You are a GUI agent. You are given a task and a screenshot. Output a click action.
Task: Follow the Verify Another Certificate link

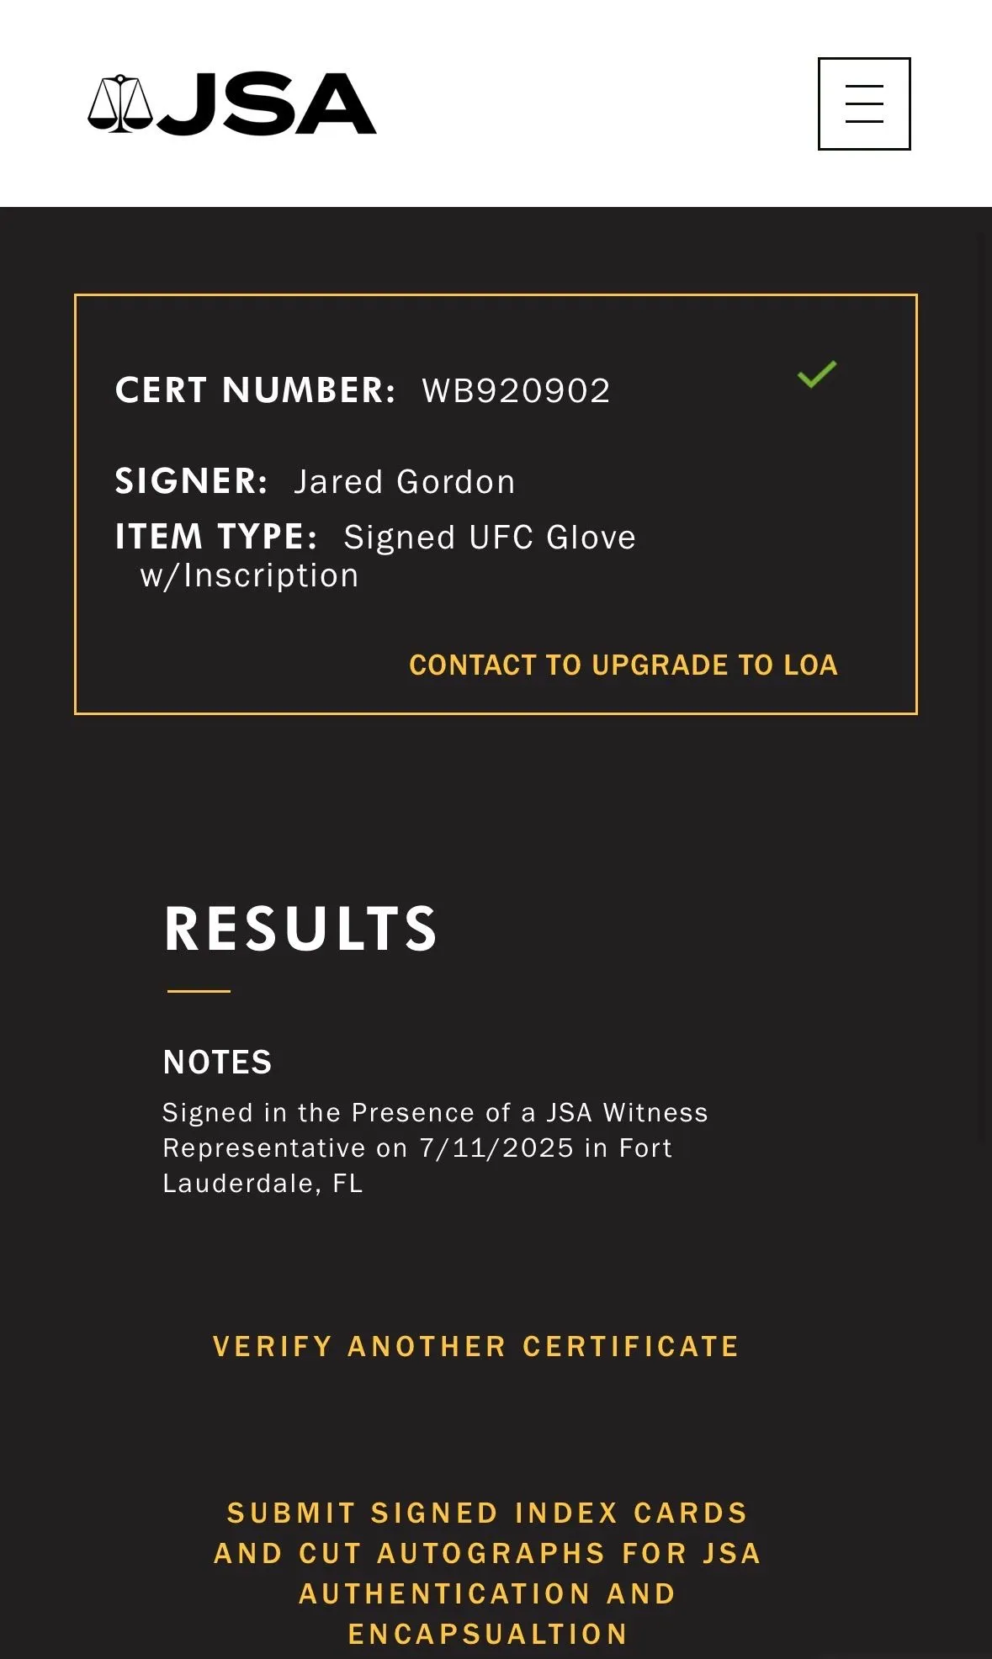click(476, 1346)
